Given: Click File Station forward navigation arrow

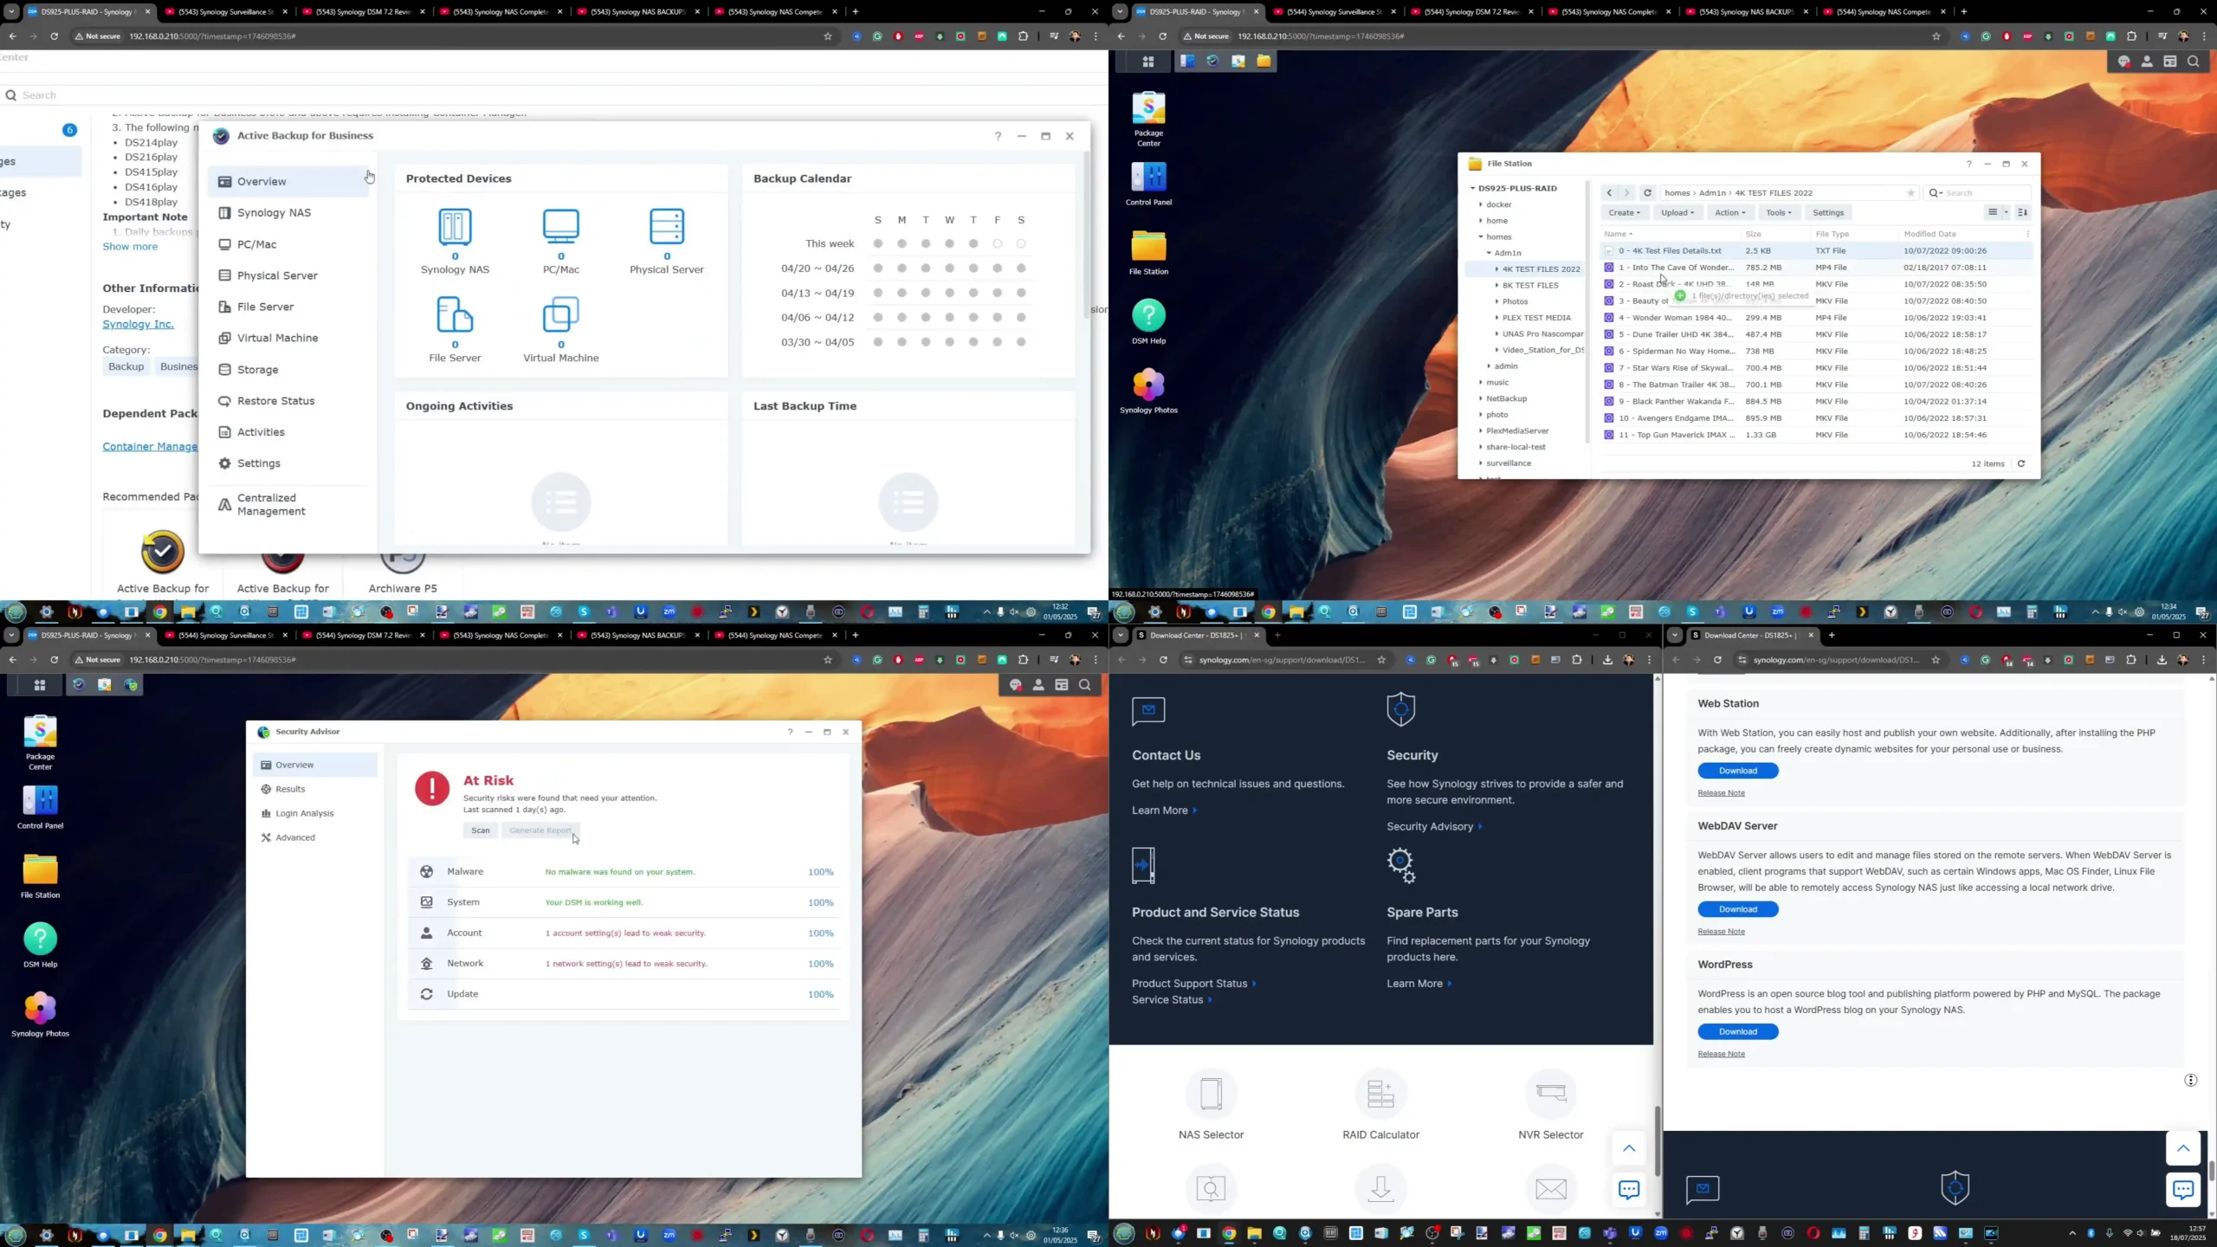Looking at the screenshot, I should tap(1626, 193).
